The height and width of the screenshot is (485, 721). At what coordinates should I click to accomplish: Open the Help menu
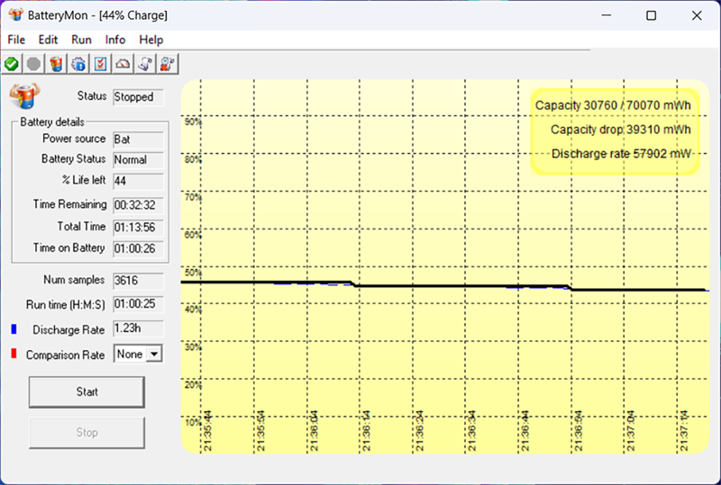pyautogui.click(x=151, y=40)
